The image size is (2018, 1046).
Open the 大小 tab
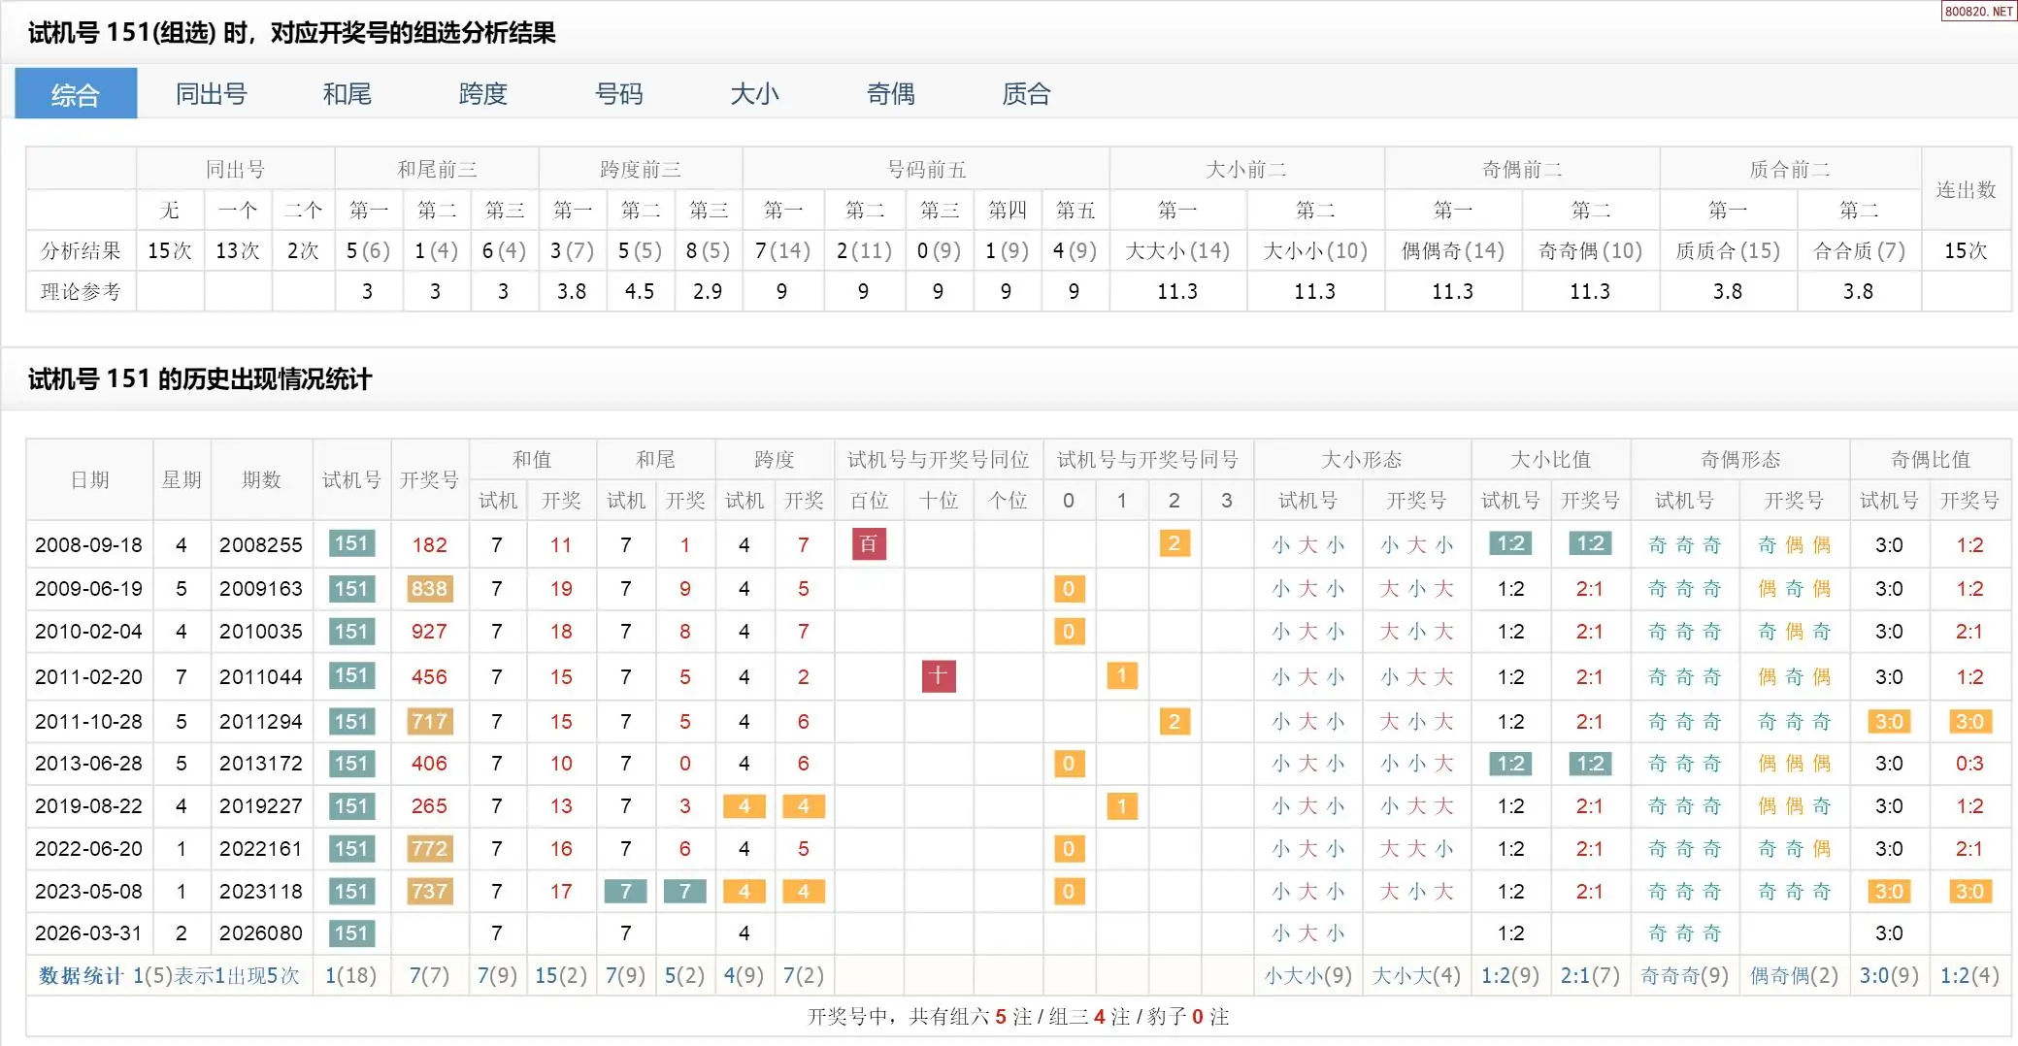754,94
